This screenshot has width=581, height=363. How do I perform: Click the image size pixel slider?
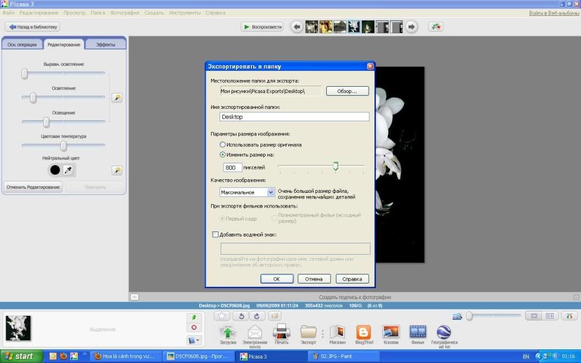click(x=335, y=166)
